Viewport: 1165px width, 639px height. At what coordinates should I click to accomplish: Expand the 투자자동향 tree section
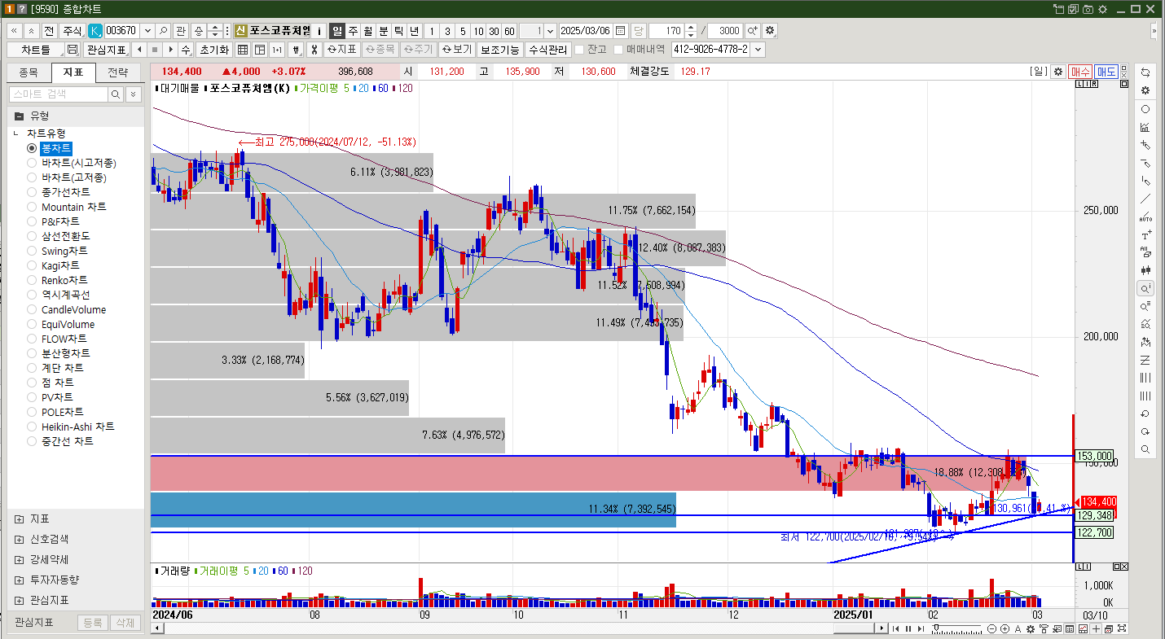click(x=19, y=580)
